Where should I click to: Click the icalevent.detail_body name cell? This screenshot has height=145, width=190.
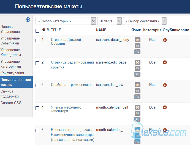point(113,40)
